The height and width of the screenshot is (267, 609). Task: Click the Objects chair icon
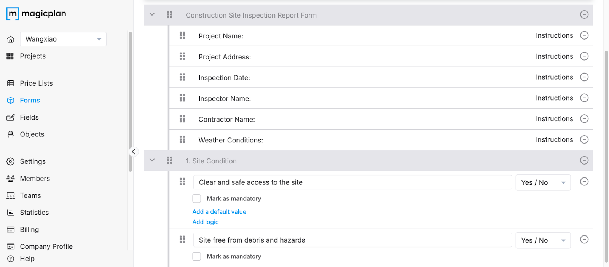click(11, 134)
